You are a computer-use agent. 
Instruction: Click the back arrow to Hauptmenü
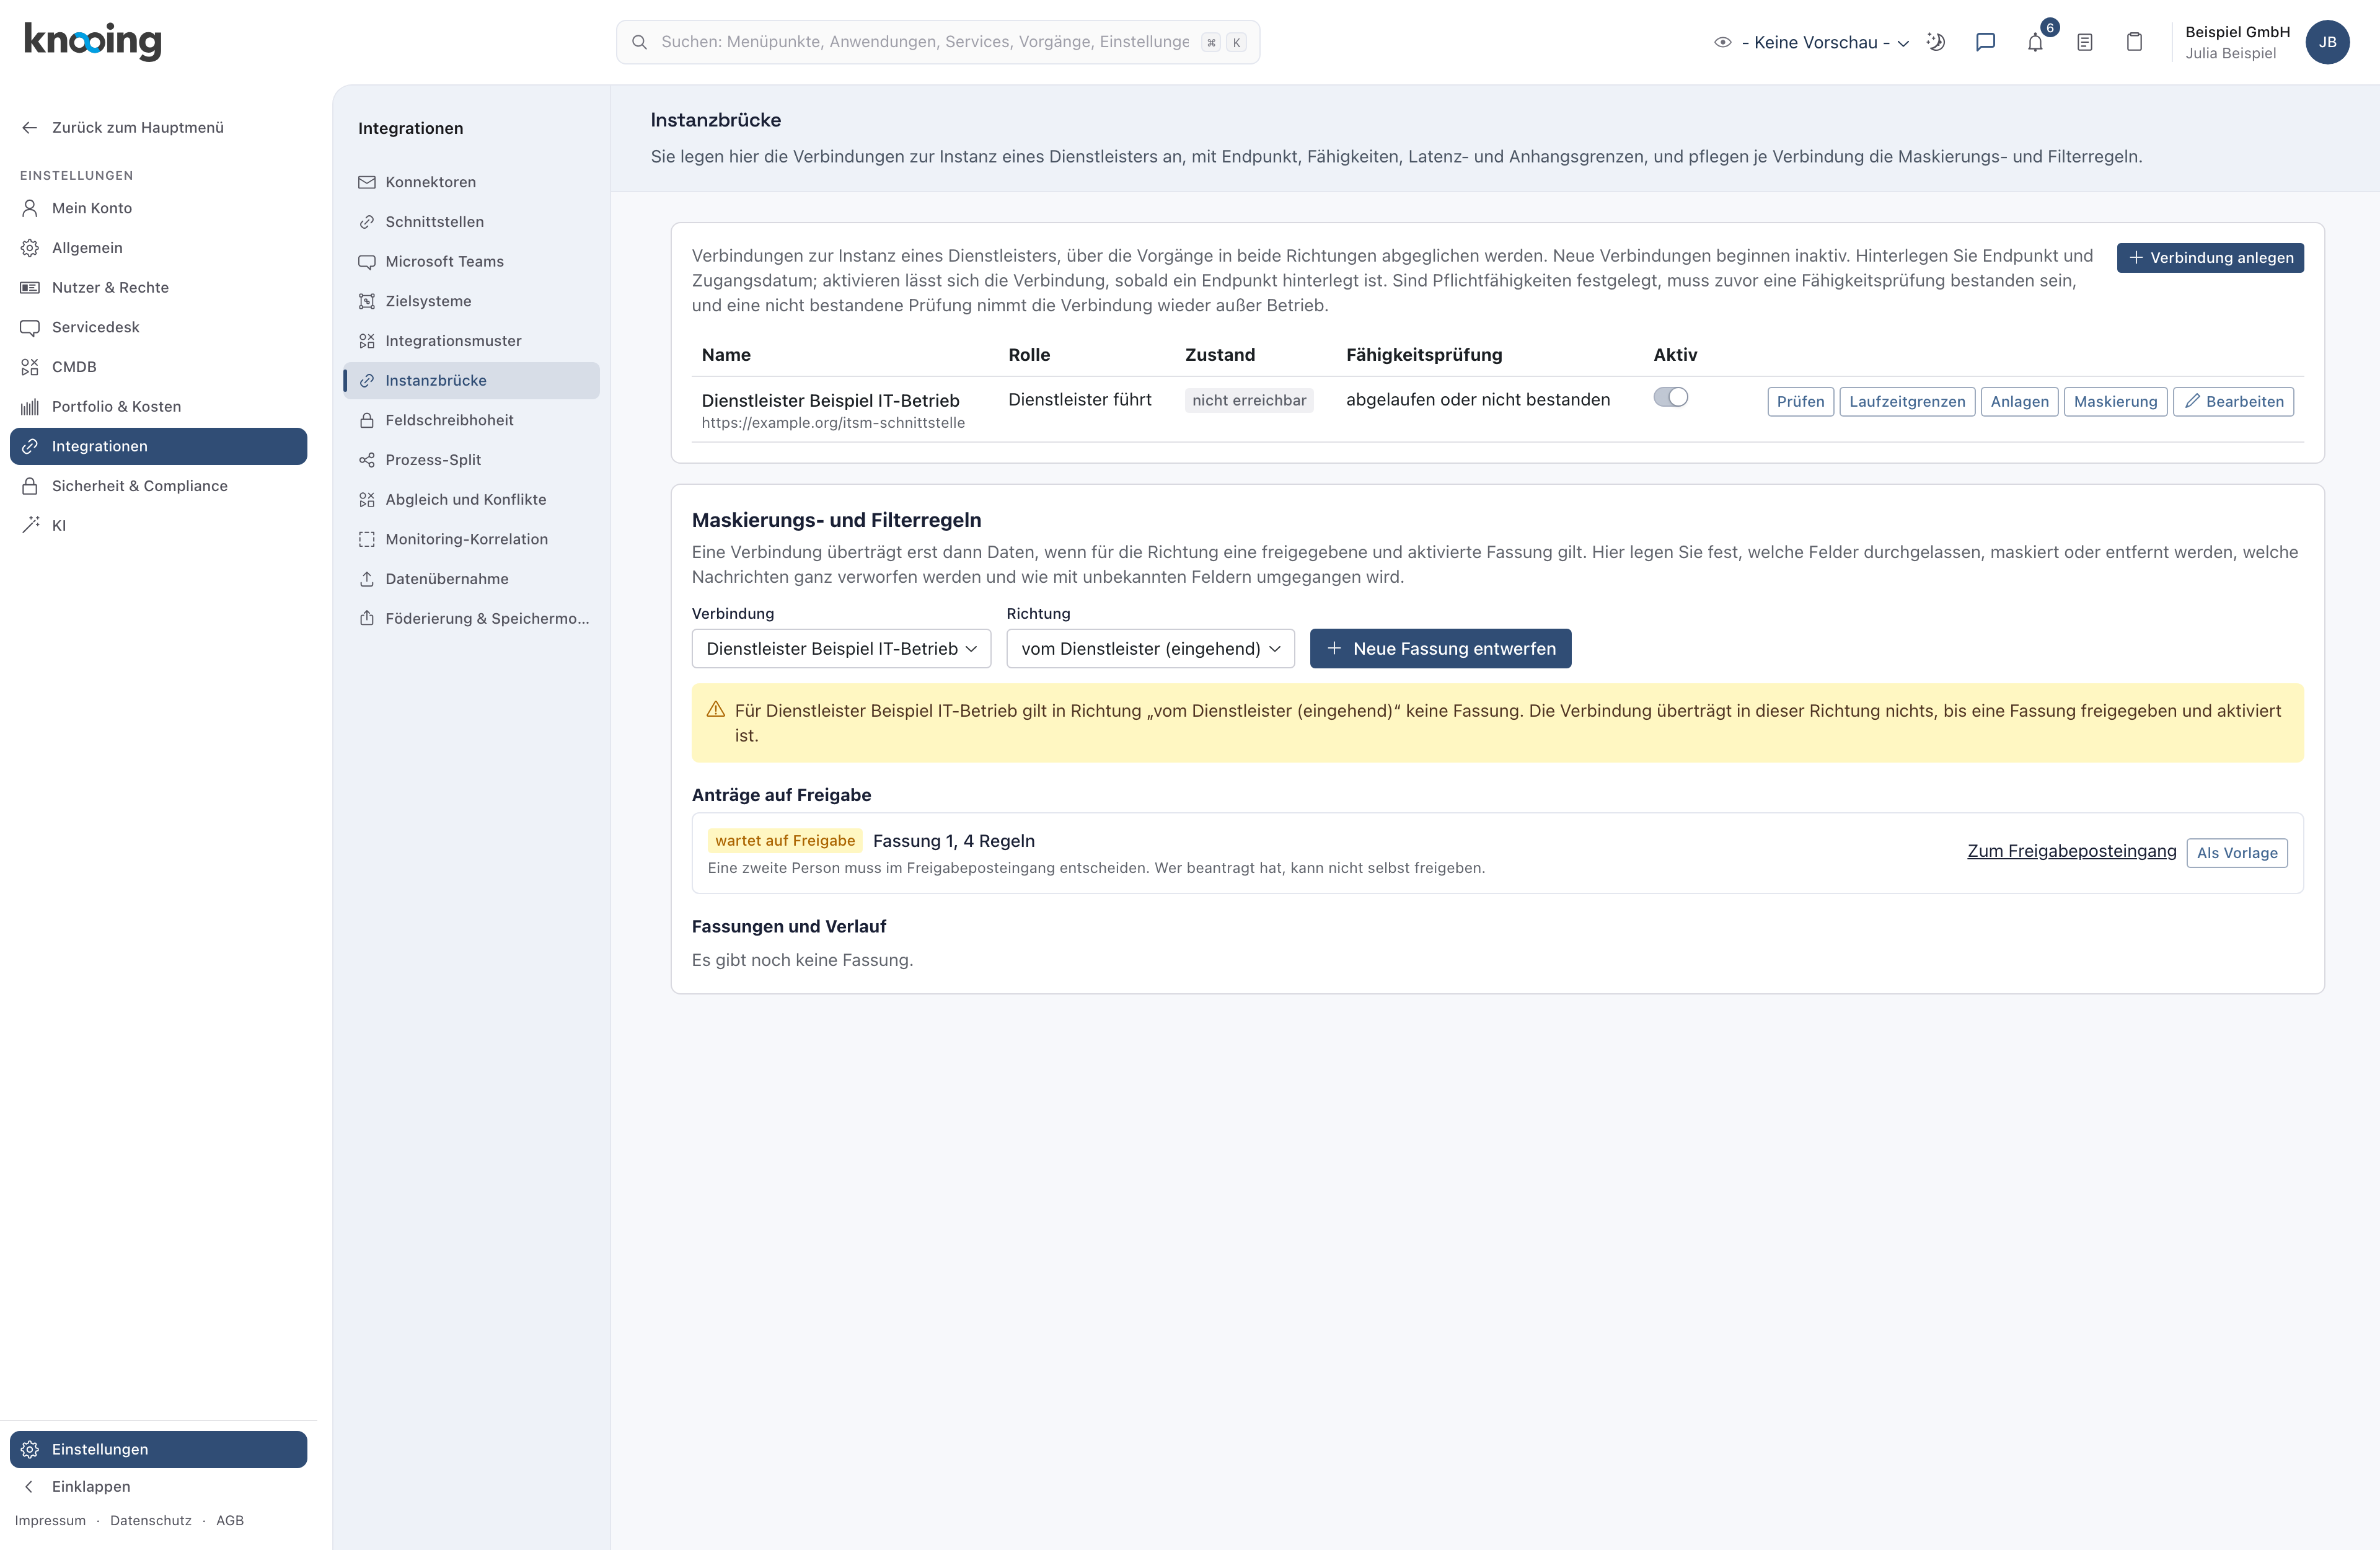30,127
